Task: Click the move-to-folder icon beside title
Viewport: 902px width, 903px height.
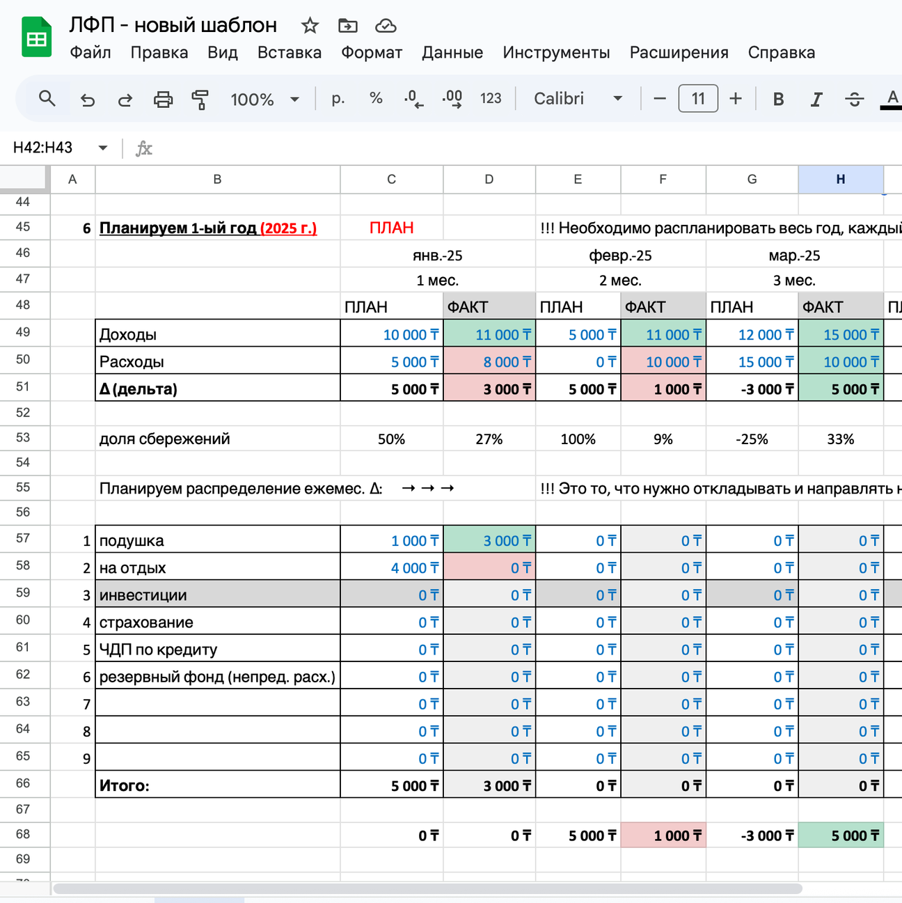Action: tap(347, 26)
